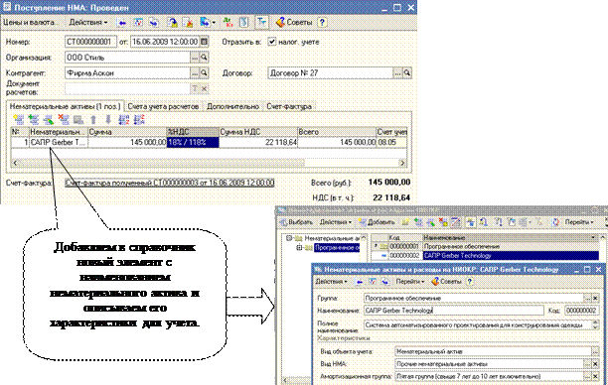Viewport: 608px width, 385px height.
Task: Open Перейти dropdown in catalog list window
Action: coord(579,222)
